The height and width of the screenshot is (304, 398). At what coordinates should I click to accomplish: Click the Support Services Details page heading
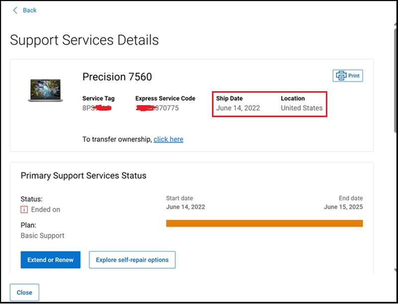tap(84, 40)
